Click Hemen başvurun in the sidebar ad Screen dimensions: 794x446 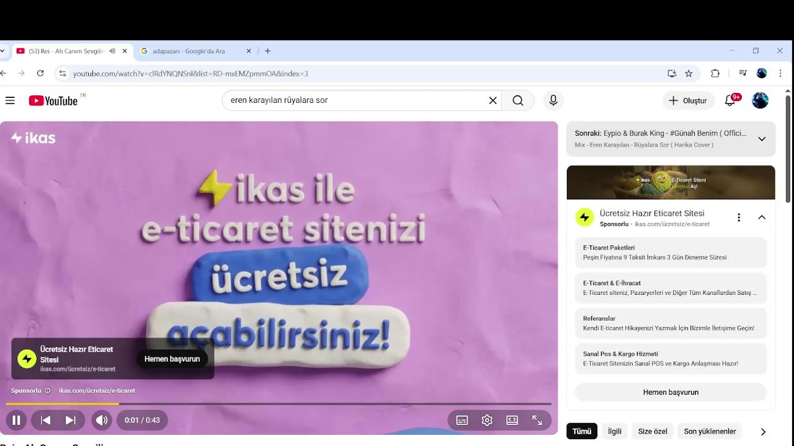(x=671, y=392)
